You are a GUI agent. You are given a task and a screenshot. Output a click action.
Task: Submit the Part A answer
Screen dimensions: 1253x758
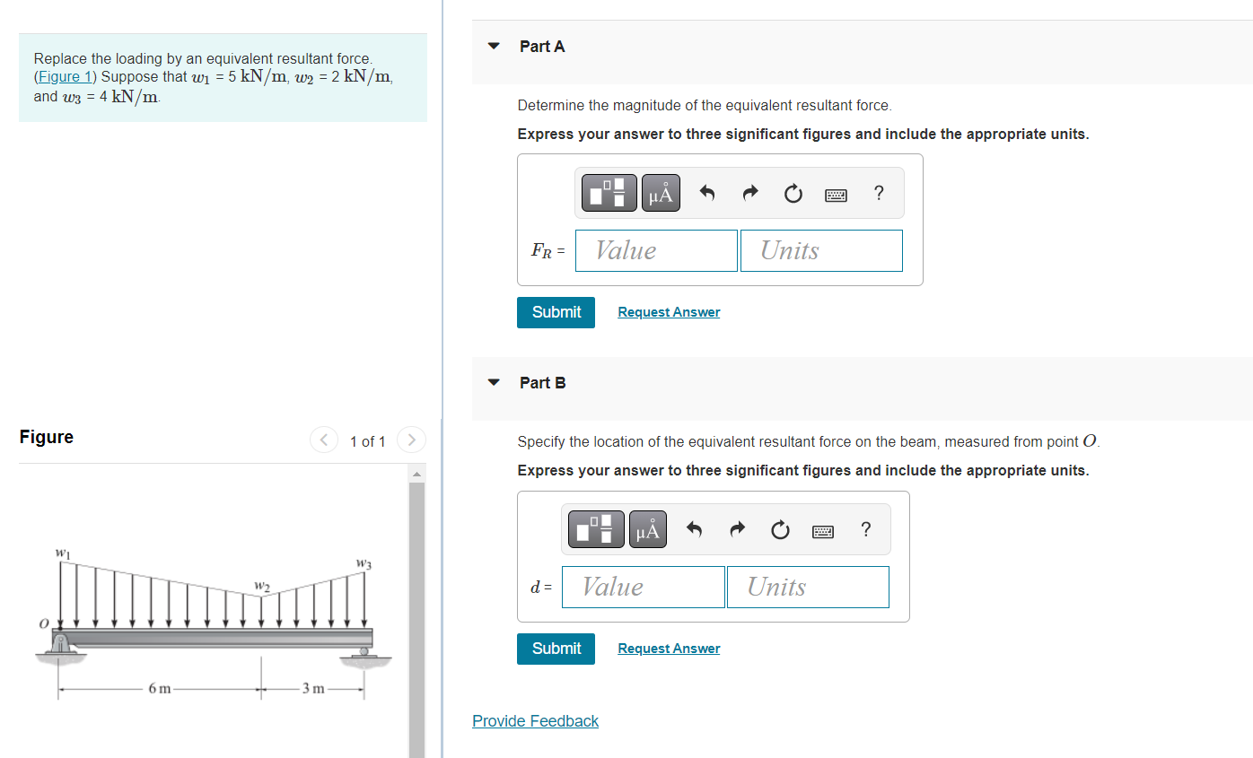click(x=556, y=312)
